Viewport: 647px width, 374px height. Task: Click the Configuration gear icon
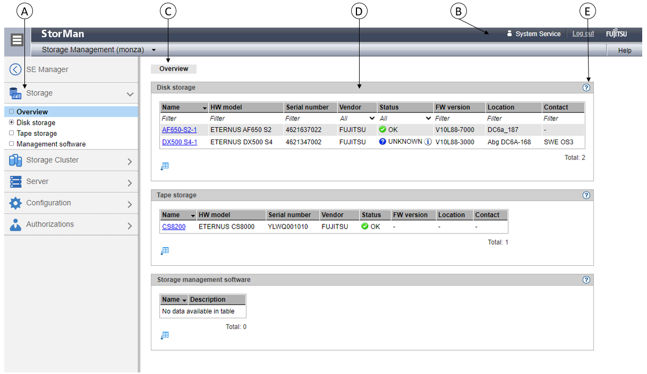coord(15,203)
